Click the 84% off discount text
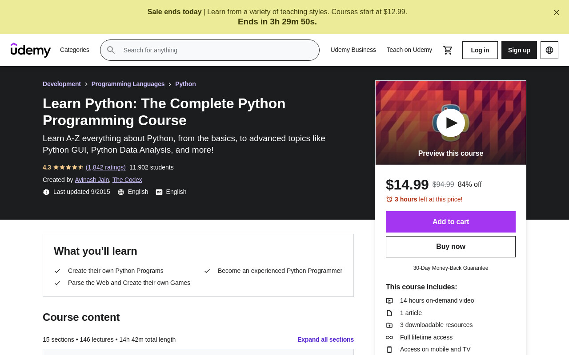 pyautogui.click(x=470, y=185)
